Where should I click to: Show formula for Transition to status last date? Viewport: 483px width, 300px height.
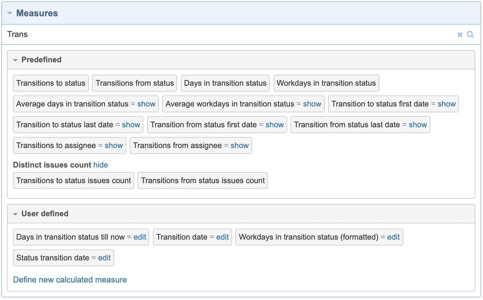[x=131, y=125]
